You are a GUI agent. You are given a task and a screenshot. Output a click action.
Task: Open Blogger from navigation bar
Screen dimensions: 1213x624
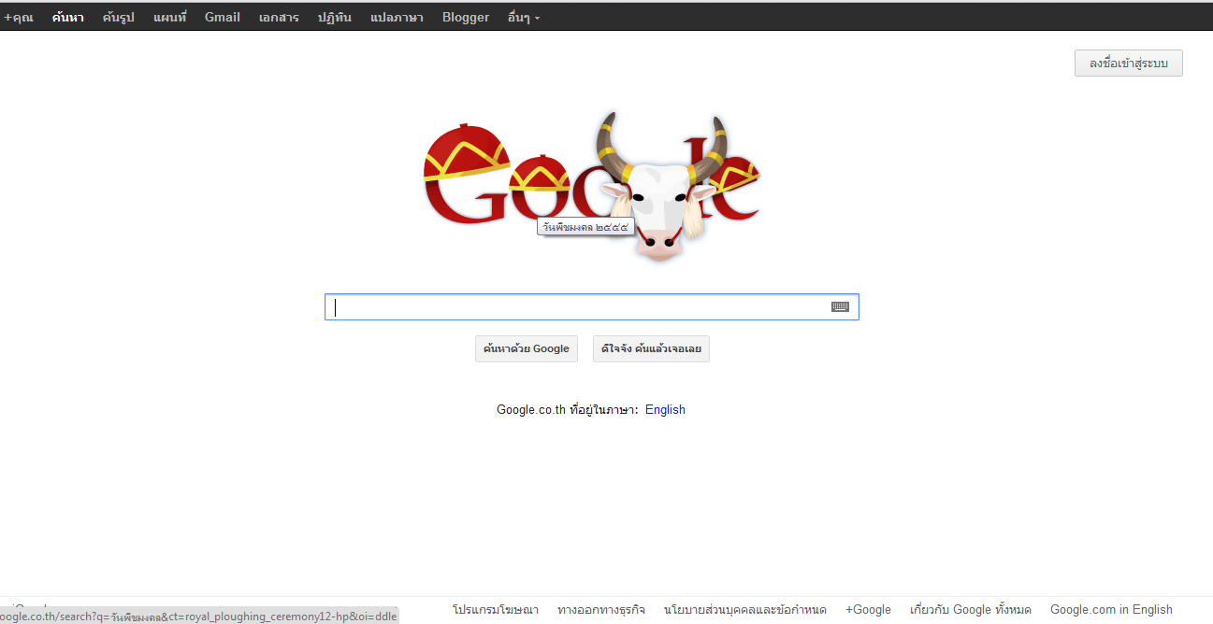tap(466, 17)
